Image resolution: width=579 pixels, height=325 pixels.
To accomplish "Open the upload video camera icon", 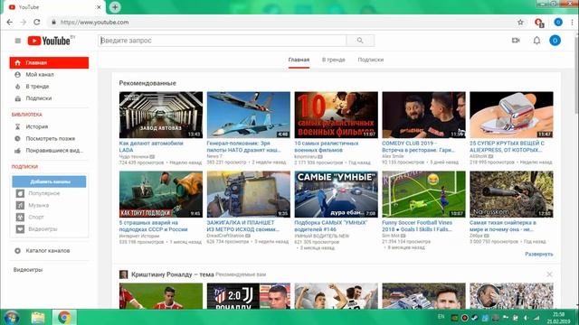I will [x=516, y=41].
